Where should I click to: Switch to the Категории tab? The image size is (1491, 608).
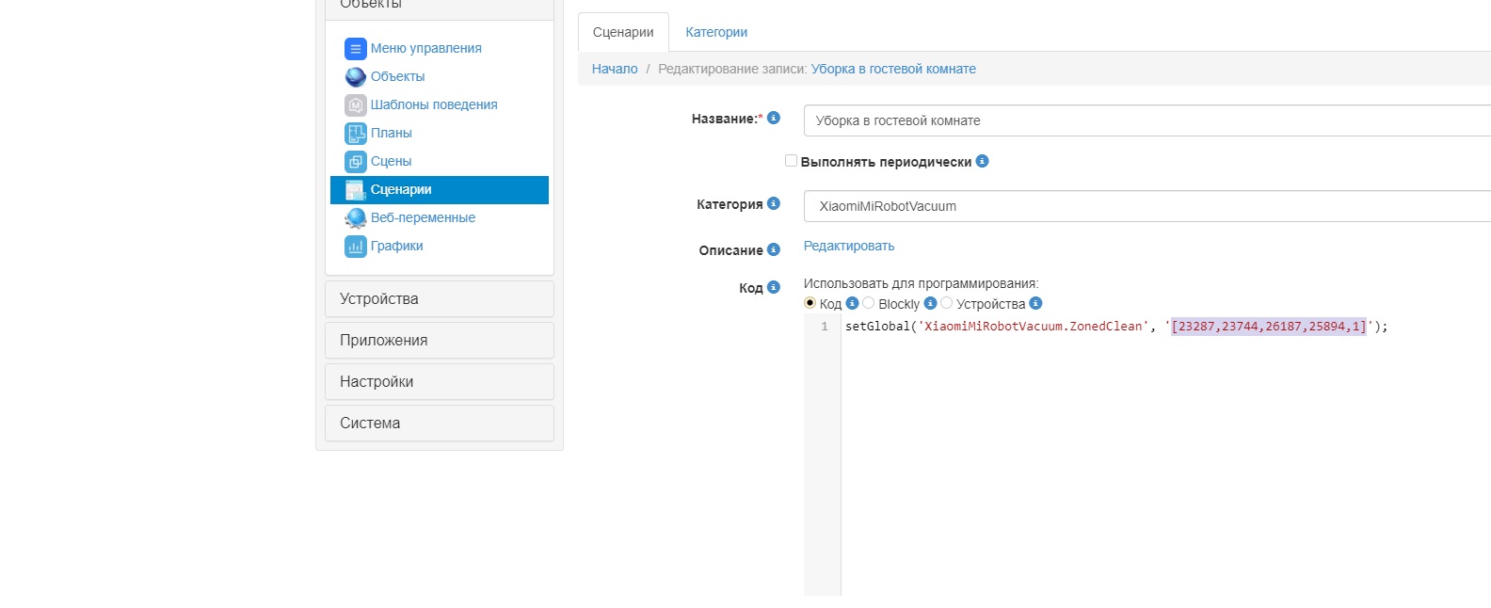tap(716, 32)
